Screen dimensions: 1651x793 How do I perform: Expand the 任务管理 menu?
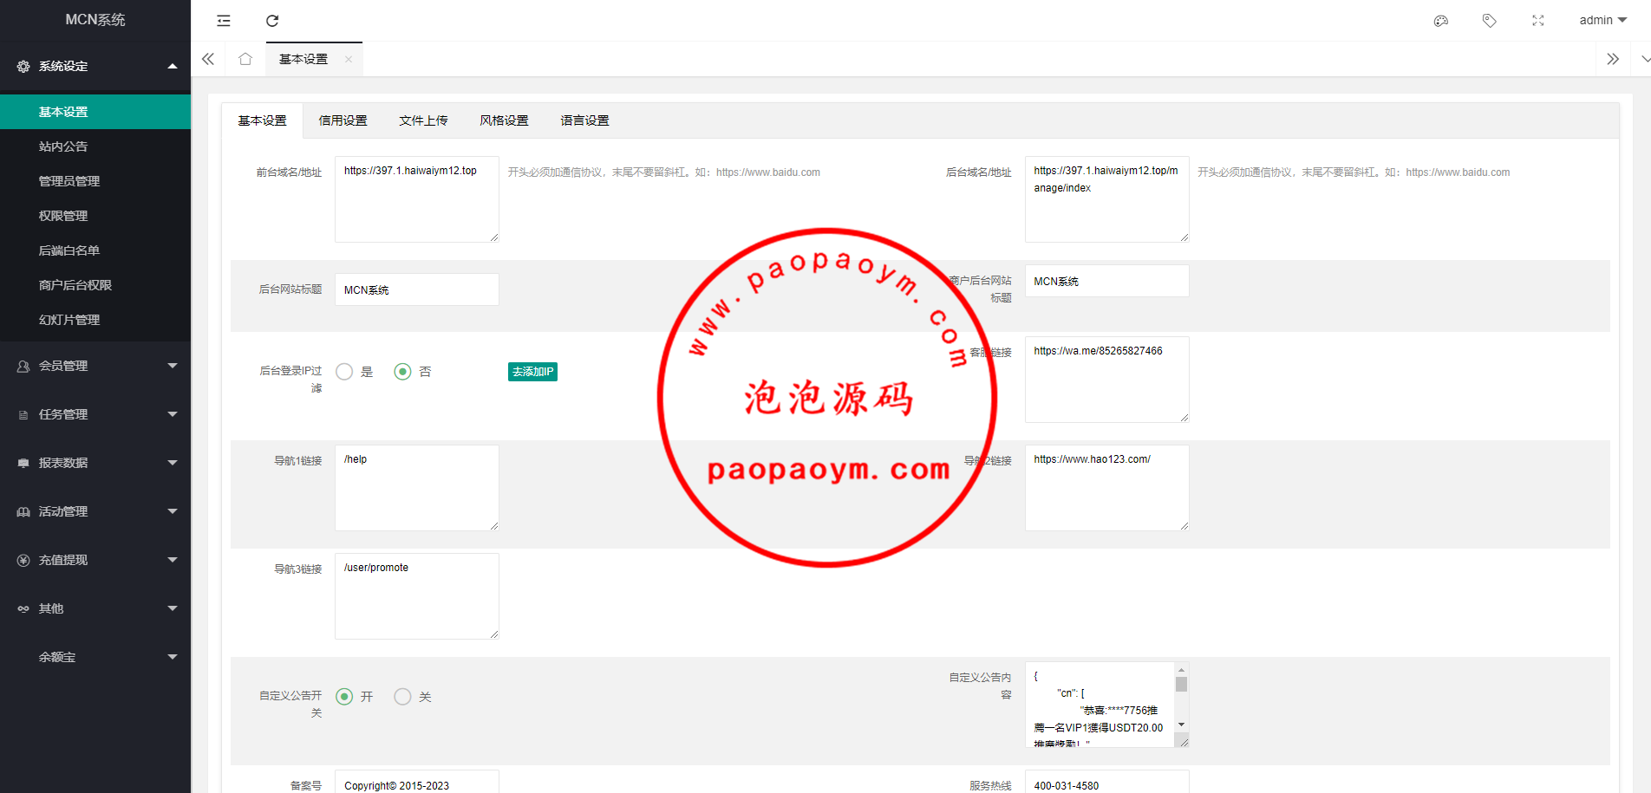coord(173,414)
